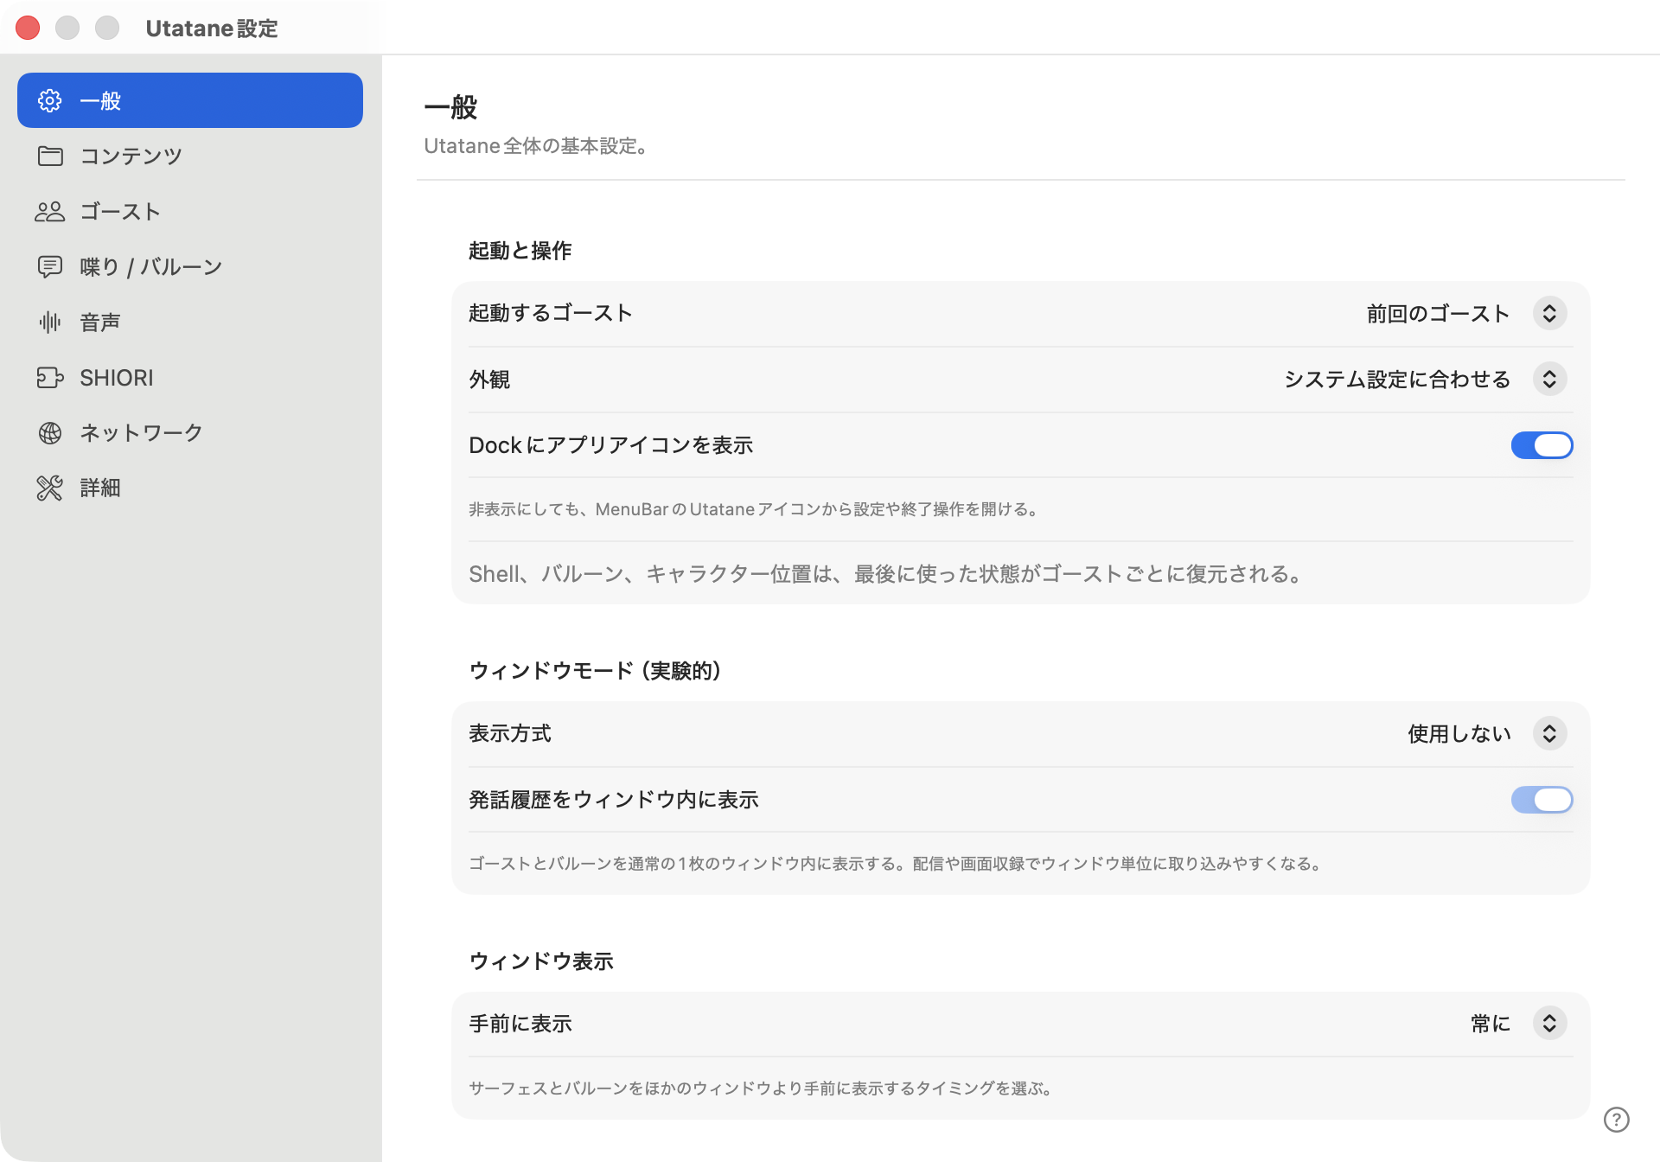
Task: Click the 使用しない value
Action: [1459, 733]
